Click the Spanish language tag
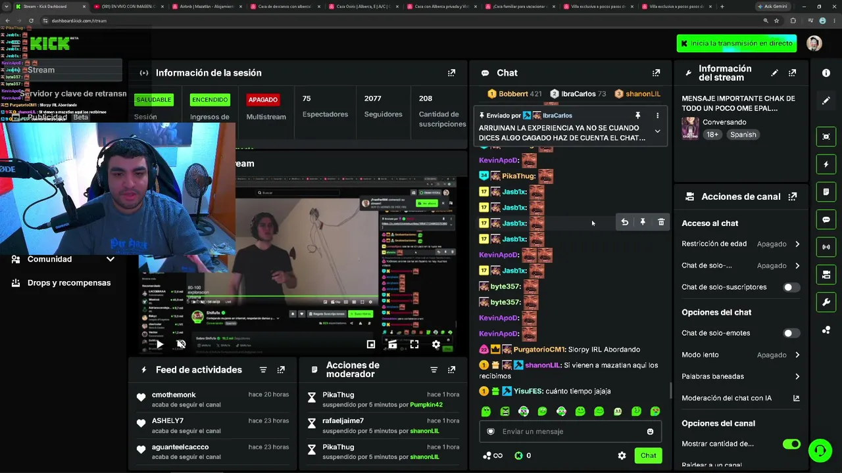Viewport: 842px width, 473px height. [x=743, y=135]
